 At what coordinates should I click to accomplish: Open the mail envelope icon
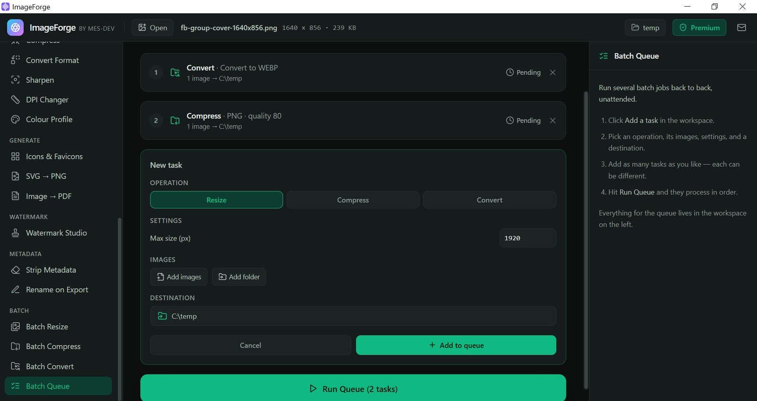tap(741, 27)
